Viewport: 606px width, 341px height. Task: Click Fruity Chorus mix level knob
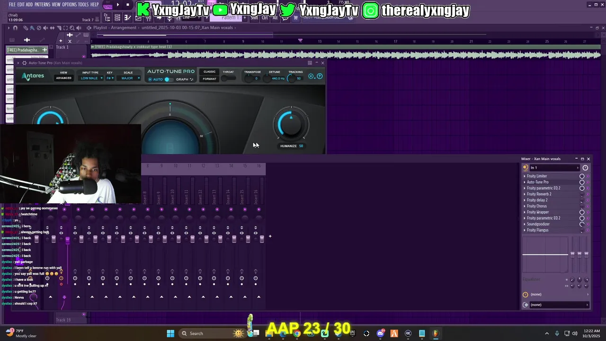click(x=582, y=206)
